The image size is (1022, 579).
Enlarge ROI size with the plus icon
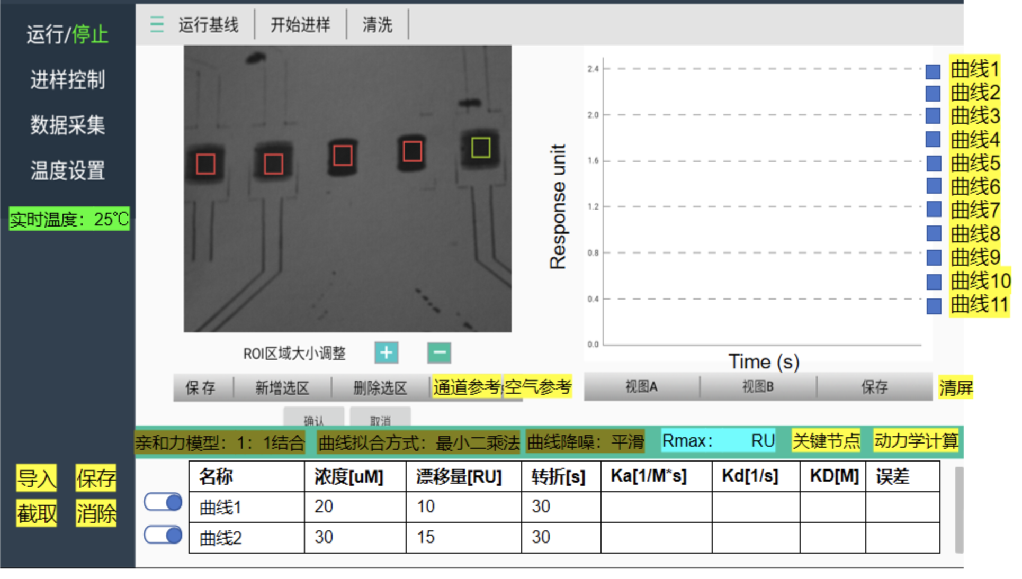[386, 352]
